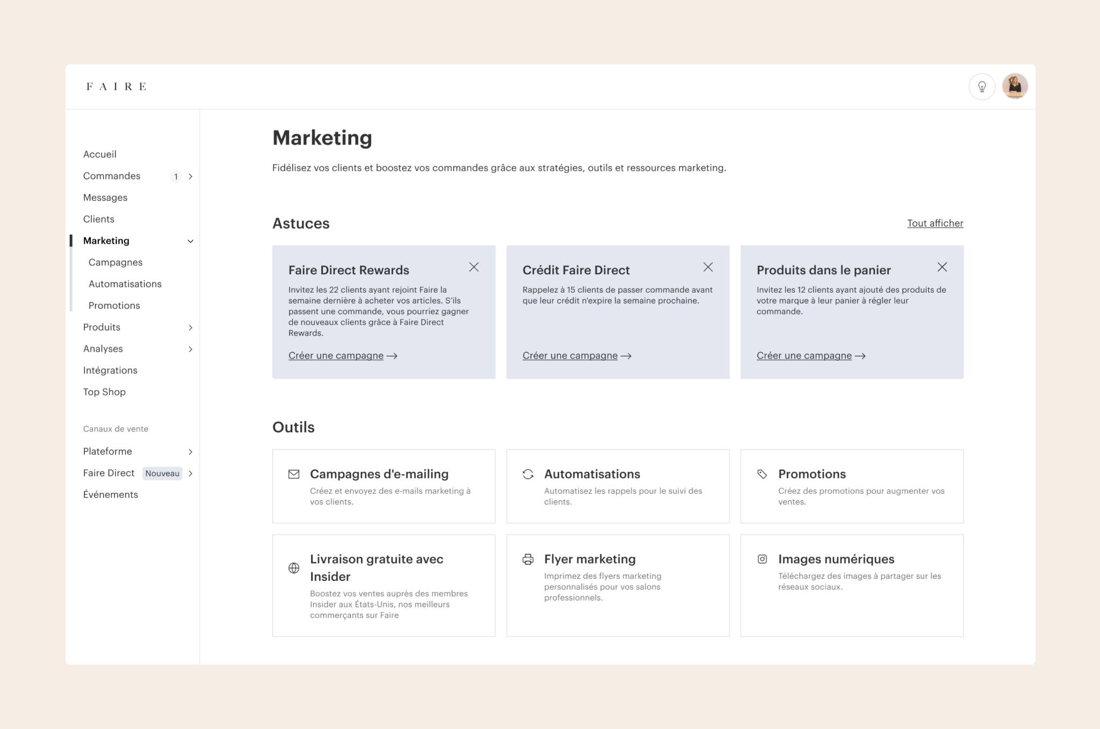Open the user profile avatar
The height and width of the screenshot is (729, 1100).
1015,86
